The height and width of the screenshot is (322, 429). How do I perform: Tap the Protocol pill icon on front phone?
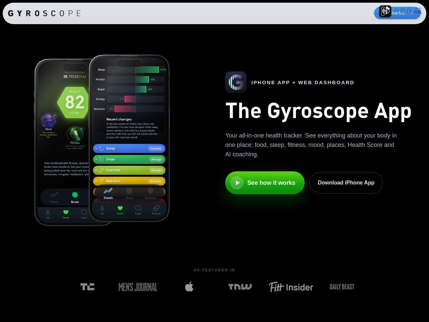(156, 208)
